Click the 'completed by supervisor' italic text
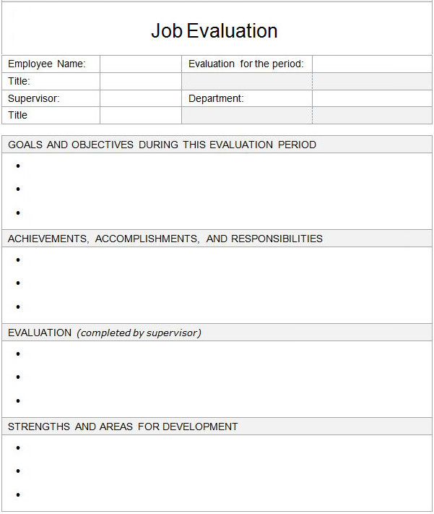The width and height of the screenshot is (434, 514). 139,333
